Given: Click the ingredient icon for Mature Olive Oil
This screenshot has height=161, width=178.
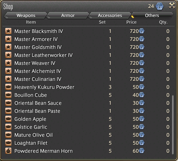Looking at the screenshot, I should point(8,135).
